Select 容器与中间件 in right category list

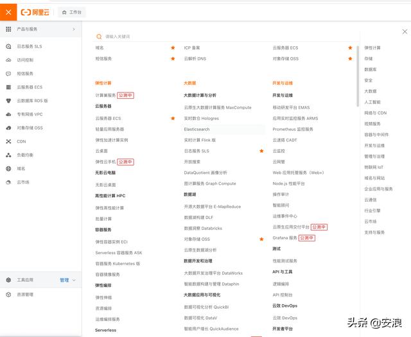[376, 135]
